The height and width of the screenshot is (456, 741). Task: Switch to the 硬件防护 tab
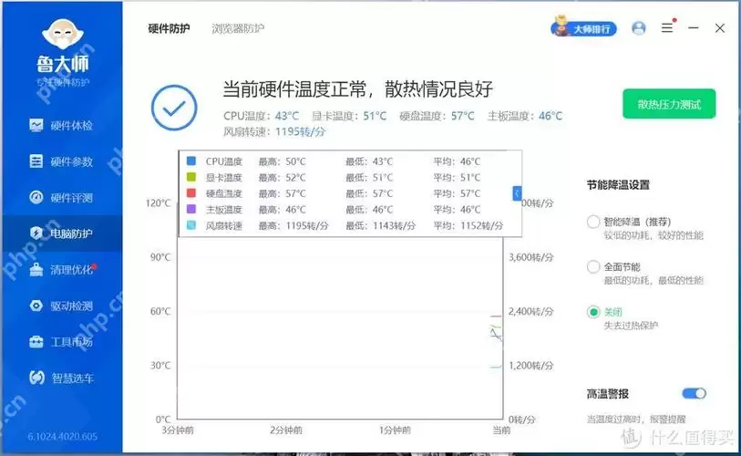[169, 28]
